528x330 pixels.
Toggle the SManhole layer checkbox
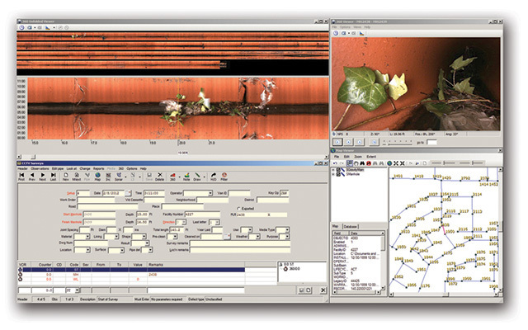[x=339, y=172]
